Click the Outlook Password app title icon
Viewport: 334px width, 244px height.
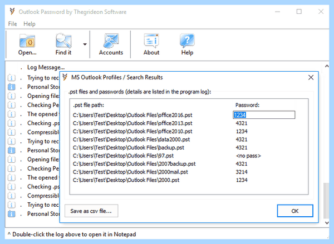12,11
